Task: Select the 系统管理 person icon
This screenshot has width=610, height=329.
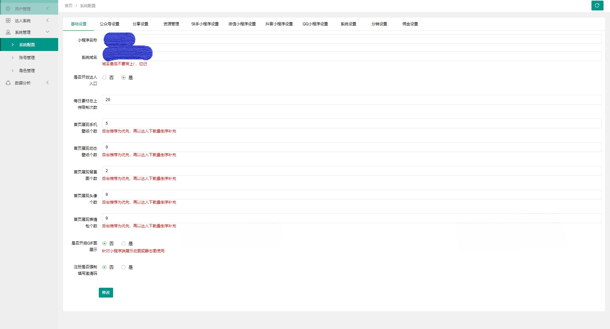Action: [x=8, y=32]
